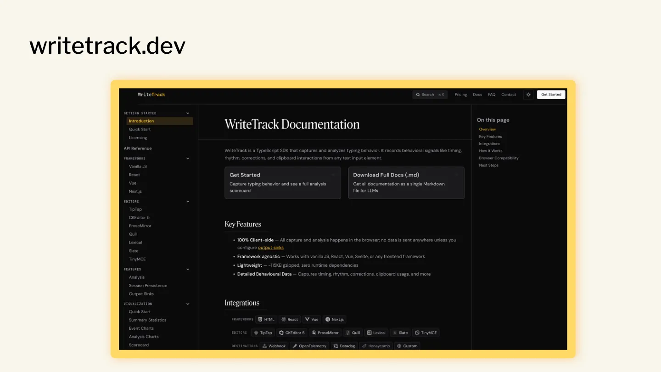
Task: Open CKEditor 5 in the sidebar
Action: point(139,218)
